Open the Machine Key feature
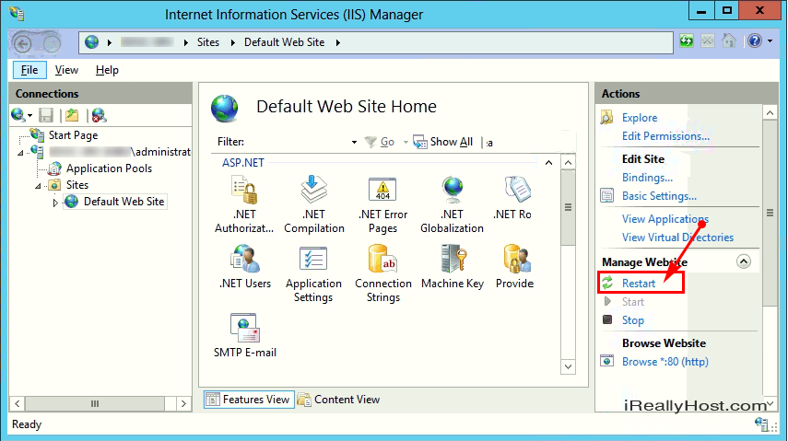This screenshot has height=441, width=788. point(453,267)
